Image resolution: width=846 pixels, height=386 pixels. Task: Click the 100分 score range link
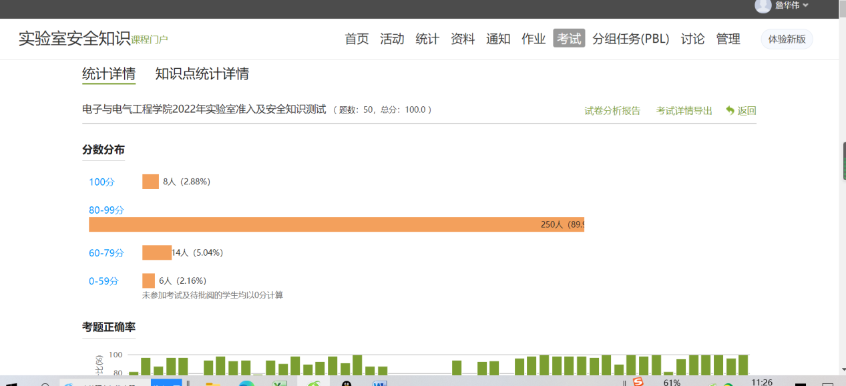tap(101, 182)
